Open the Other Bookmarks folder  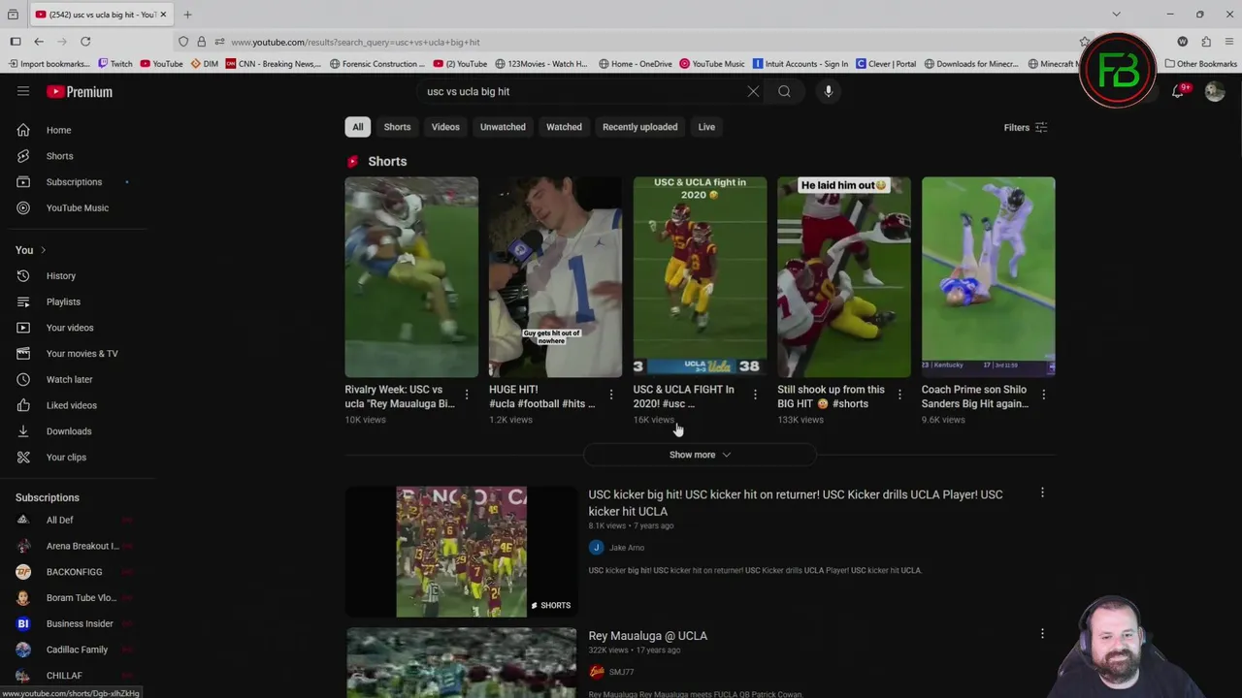click(x=1200, y=64)
